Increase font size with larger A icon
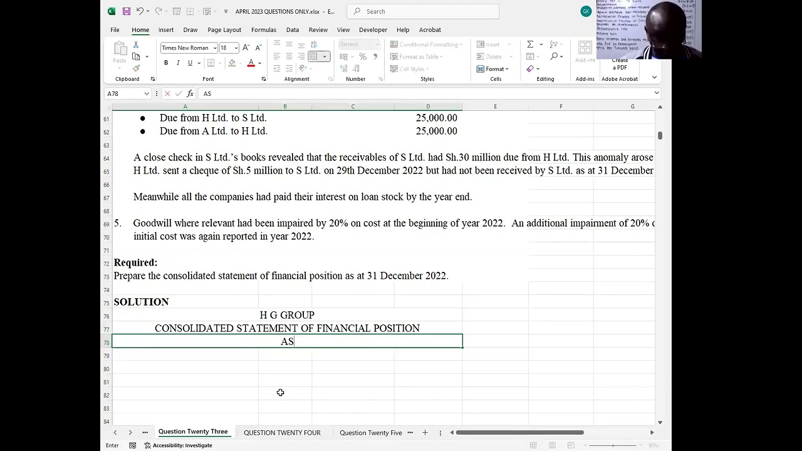Image resolution: width=802 pixels, height=451 pixels. pos(246,48)
